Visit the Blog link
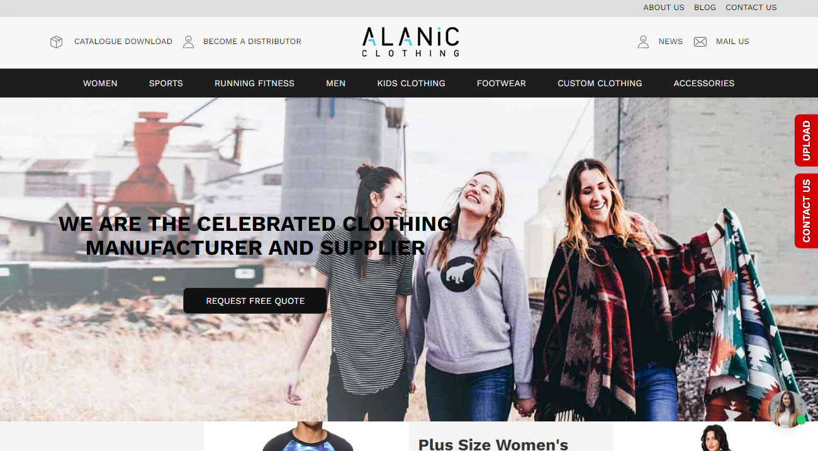The width and height of the screenshot is (818, 451). click(x=705, y=8)
